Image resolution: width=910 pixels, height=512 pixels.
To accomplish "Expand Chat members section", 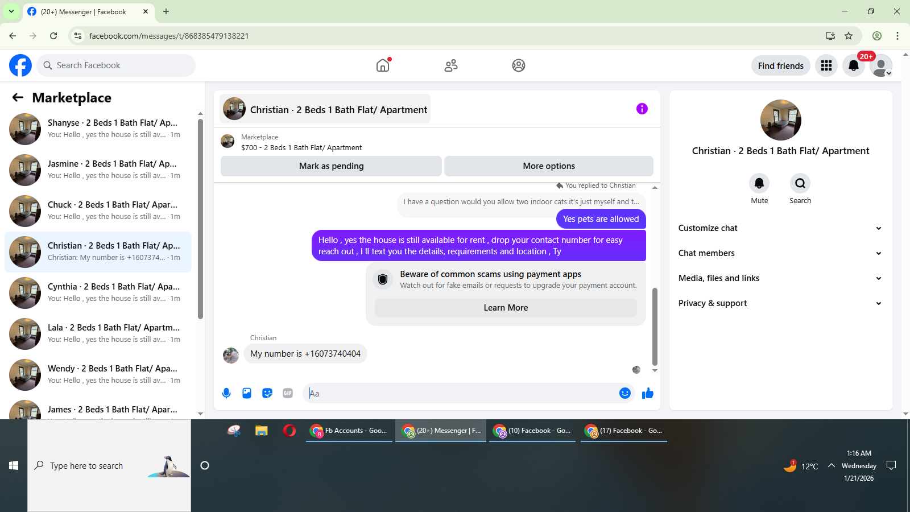I will point(780,253).
